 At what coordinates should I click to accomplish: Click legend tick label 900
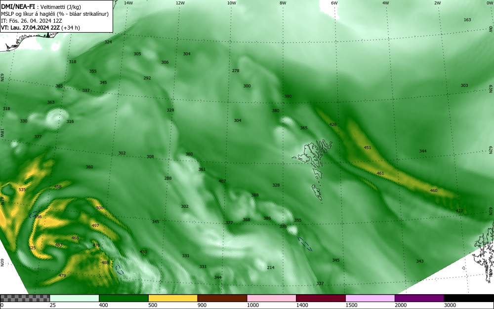click(x=202, y=305)
